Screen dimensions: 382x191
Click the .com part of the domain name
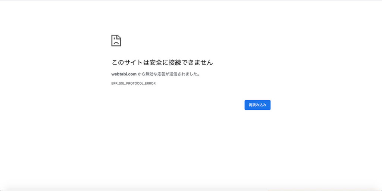(132, 74)
